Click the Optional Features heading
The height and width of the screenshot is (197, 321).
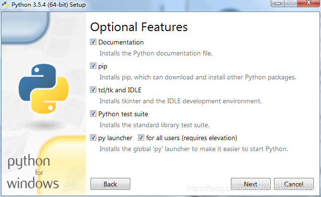[x=139, y=27]
